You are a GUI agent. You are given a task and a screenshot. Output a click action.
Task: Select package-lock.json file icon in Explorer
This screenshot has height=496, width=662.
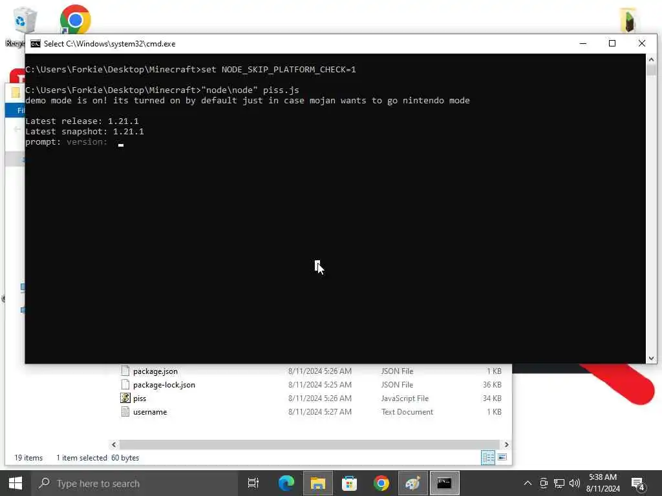click(x=125, y=385)
